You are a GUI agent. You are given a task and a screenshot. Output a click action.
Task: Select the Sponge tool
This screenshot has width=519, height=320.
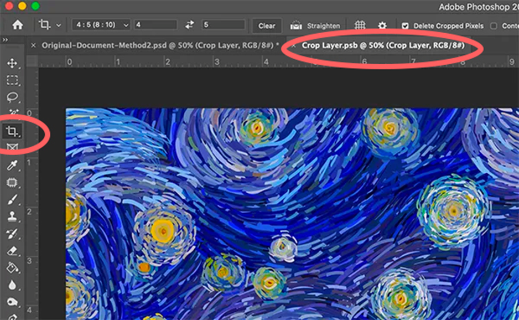point(12,302)
